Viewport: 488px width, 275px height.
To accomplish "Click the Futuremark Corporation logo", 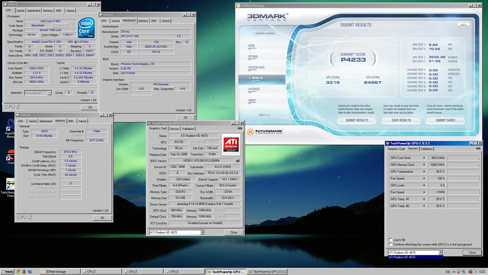I will [x=265, y=132].
